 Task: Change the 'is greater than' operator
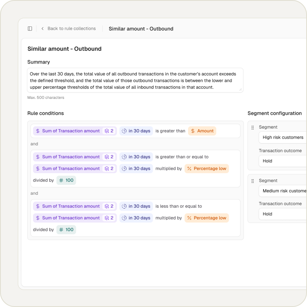(x=170, y=131)
